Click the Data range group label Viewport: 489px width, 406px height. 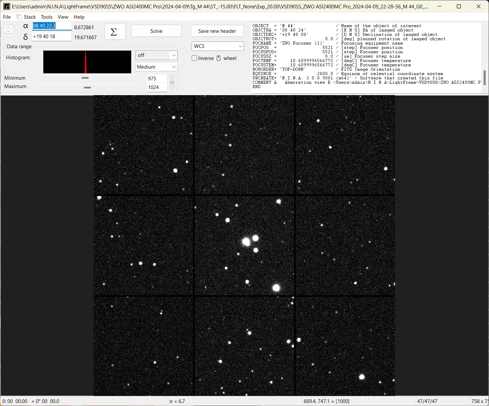pos(19,47)
